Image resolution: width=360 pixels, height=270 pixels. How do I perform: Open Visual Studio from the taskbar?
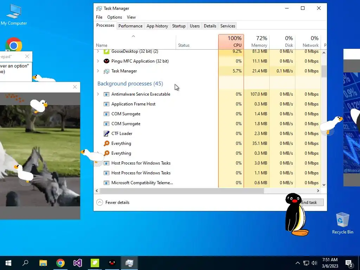tap(78, 263)
